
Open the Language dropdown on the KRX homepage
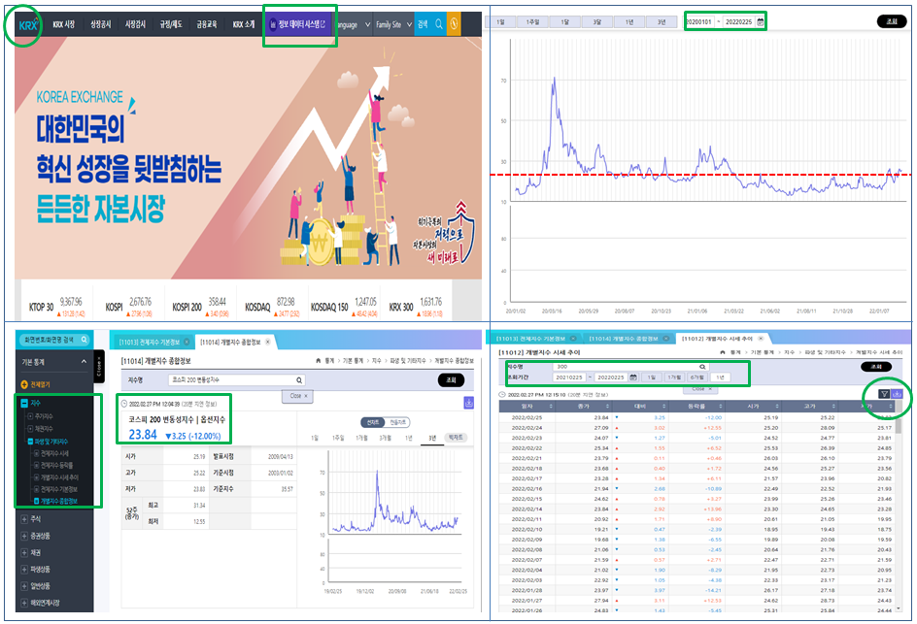tap(355, 24)
